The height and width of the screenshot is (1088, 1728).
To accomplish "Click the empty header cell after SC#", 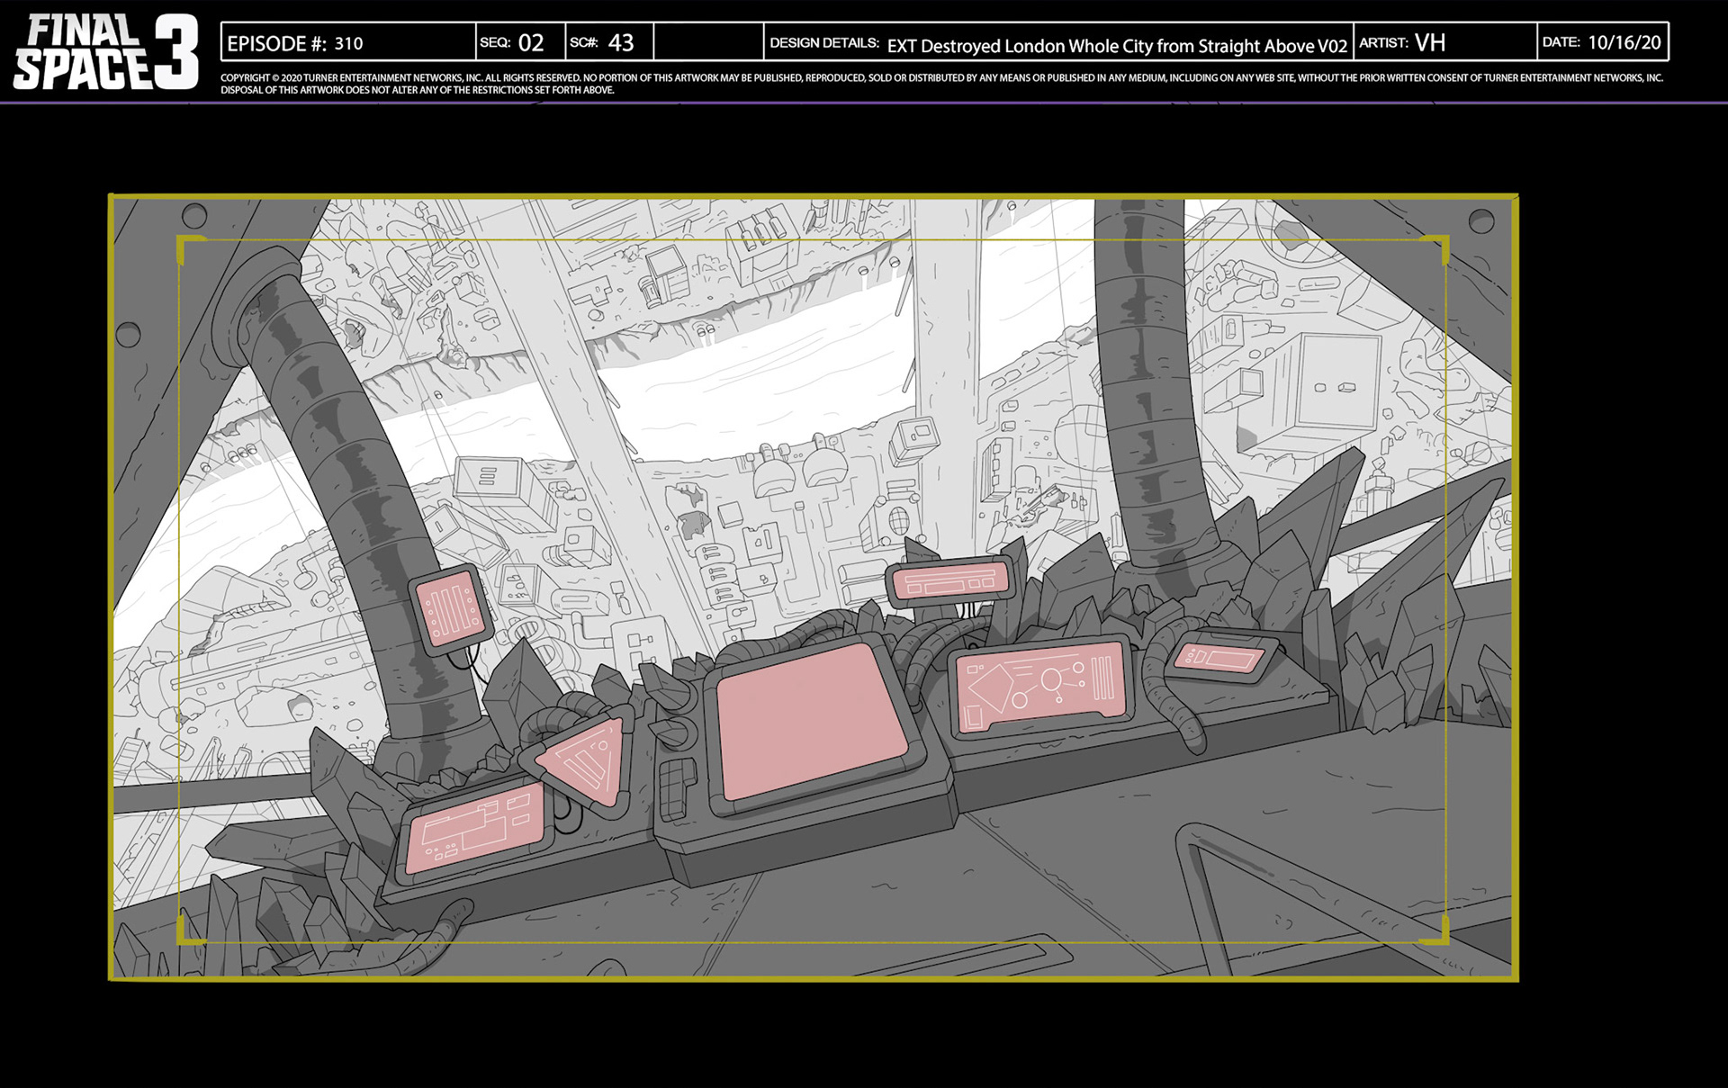I will [x=708, y=43].
